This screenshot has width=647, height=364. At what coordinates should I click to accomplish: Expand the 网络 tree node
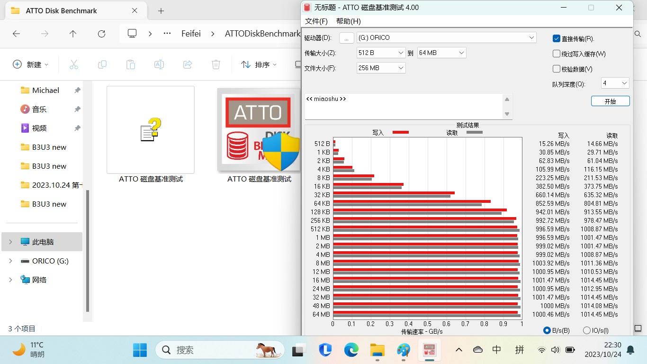coord(11,280)
